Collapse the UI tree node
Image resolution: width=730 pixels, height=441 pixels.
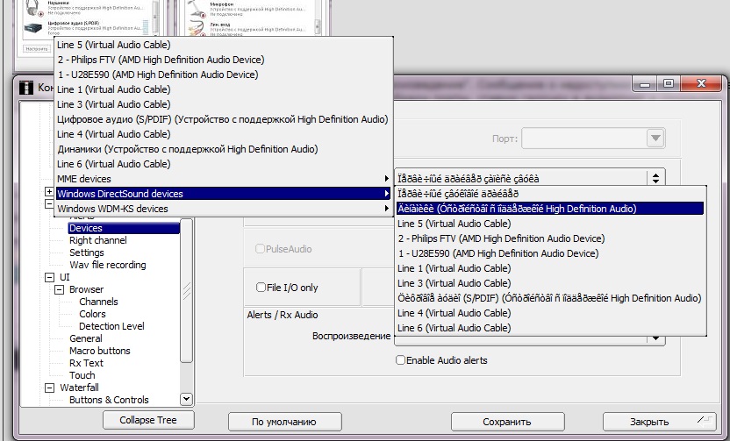click(x=50, y=277)
